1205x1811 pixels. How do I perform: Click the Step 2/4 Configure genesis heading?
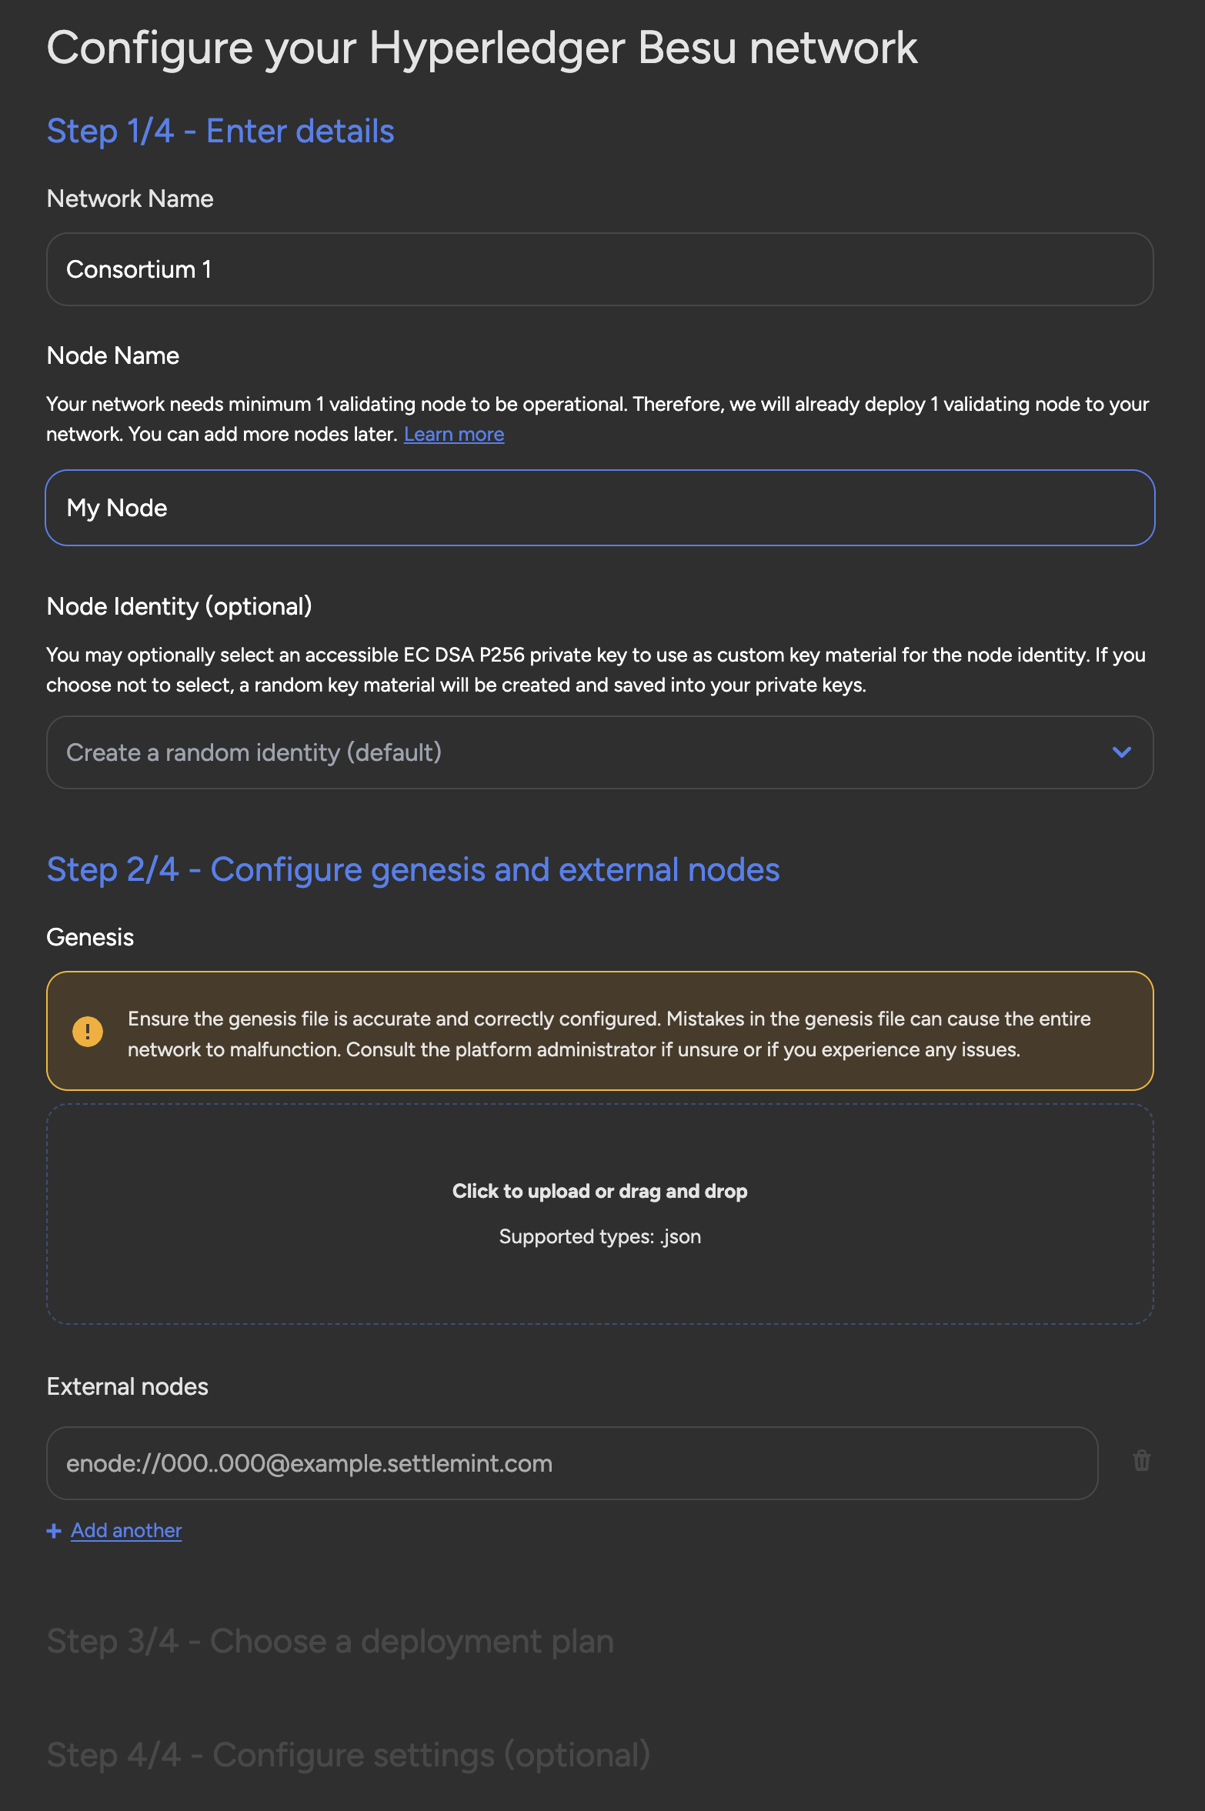point(413,869)
